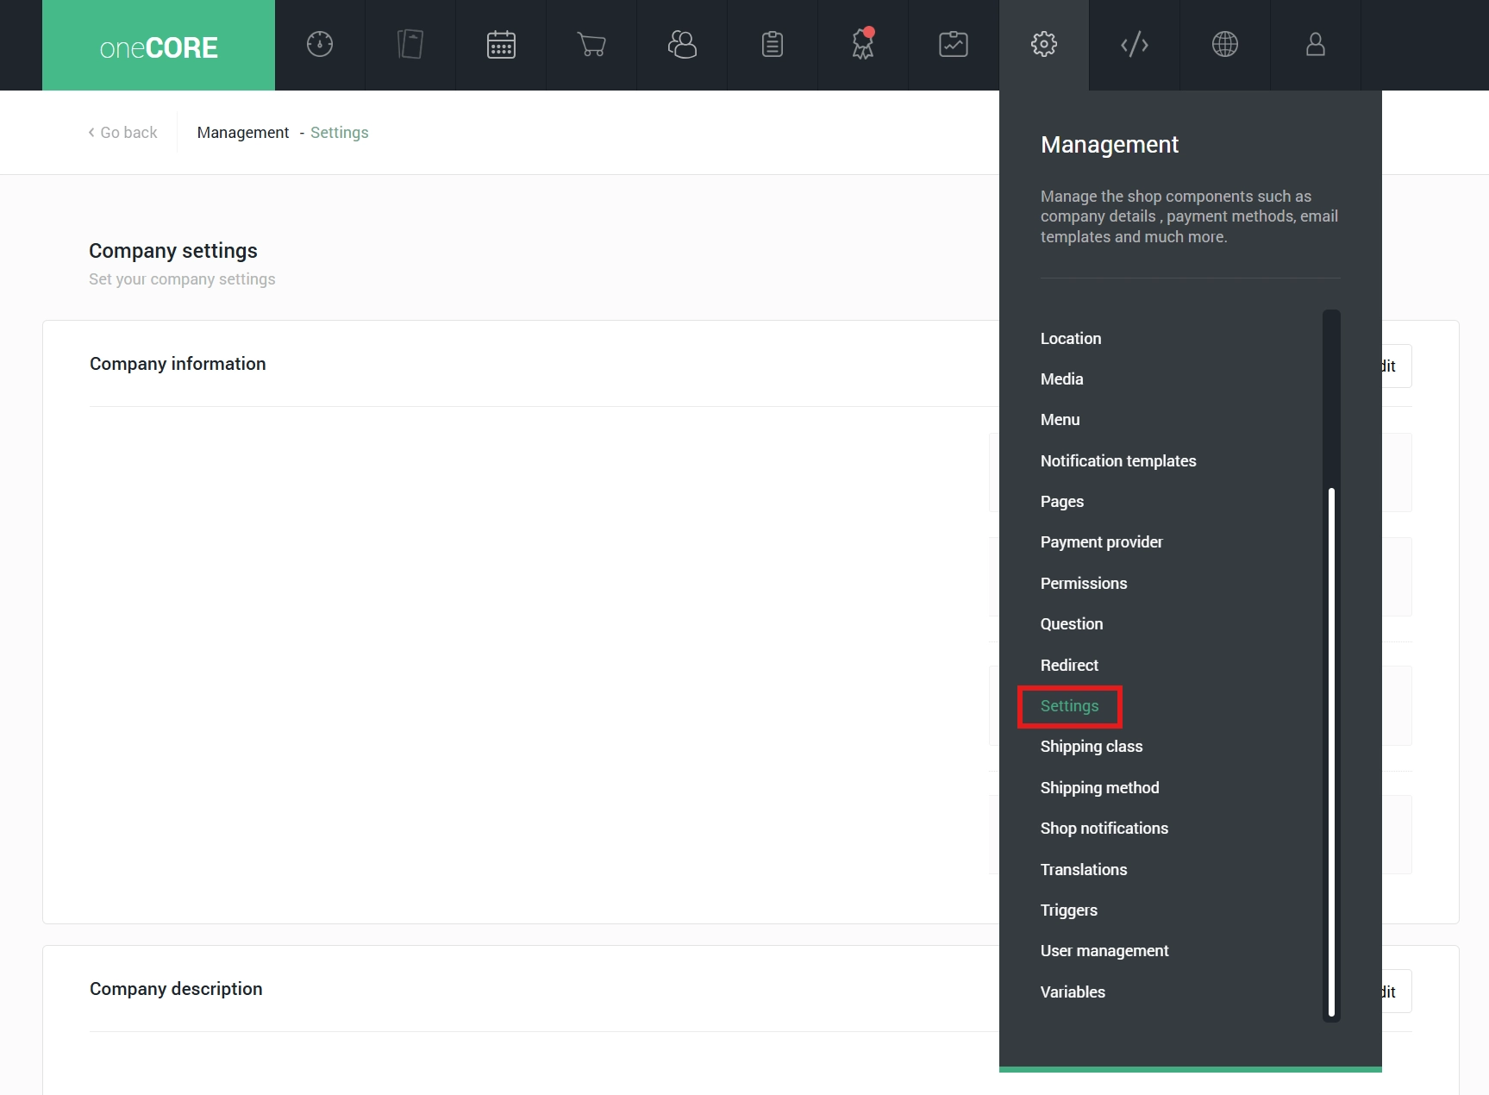Viewport: 1489px width, 1095px height.
Task: Choose Shipping method from the menu
Action: [1099, 788]
